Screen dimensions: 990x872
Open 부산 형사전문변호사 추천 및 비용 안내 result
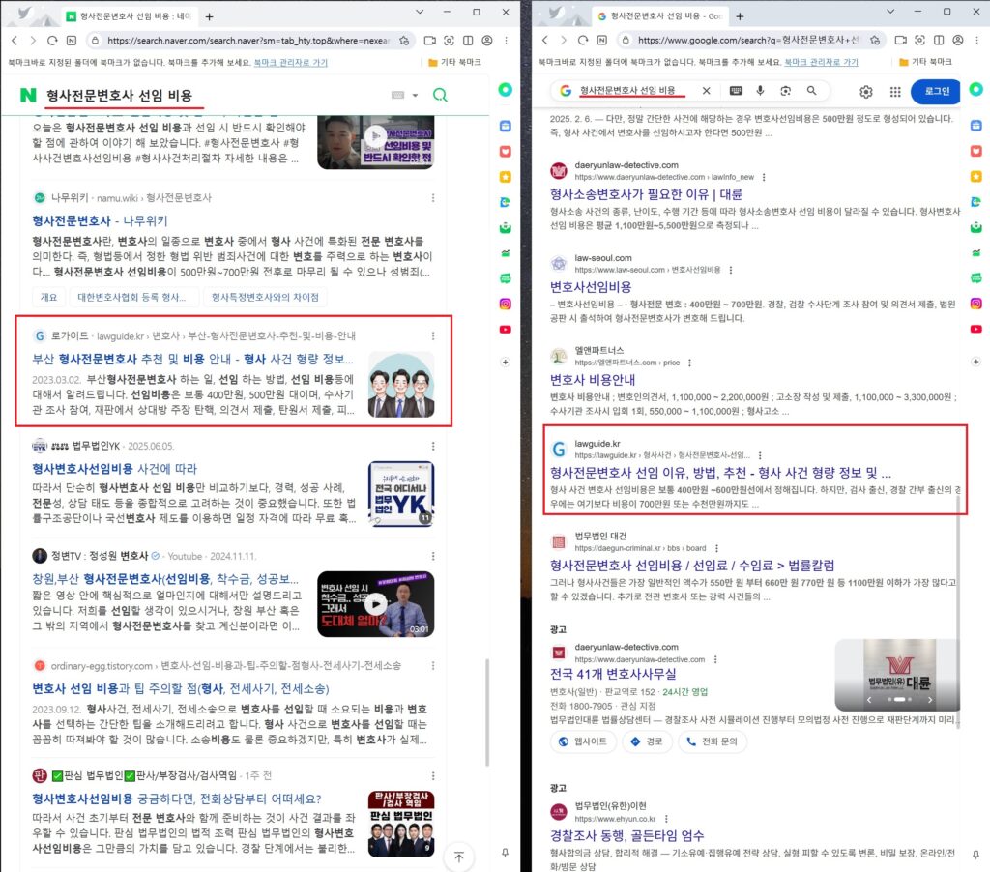pos(192,359)
